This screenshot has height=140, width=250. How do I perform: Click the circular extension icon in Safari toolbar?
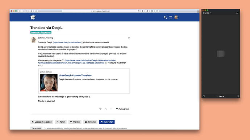pos(152,11)
